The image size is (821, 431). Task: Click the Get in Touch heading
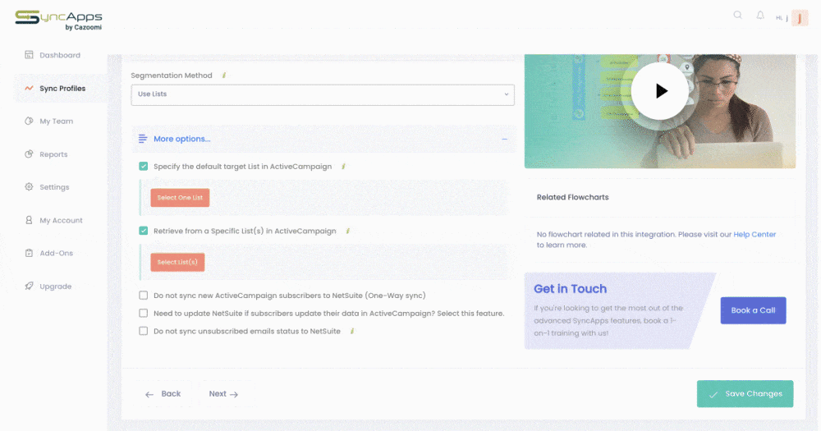(x=571, y=288)
